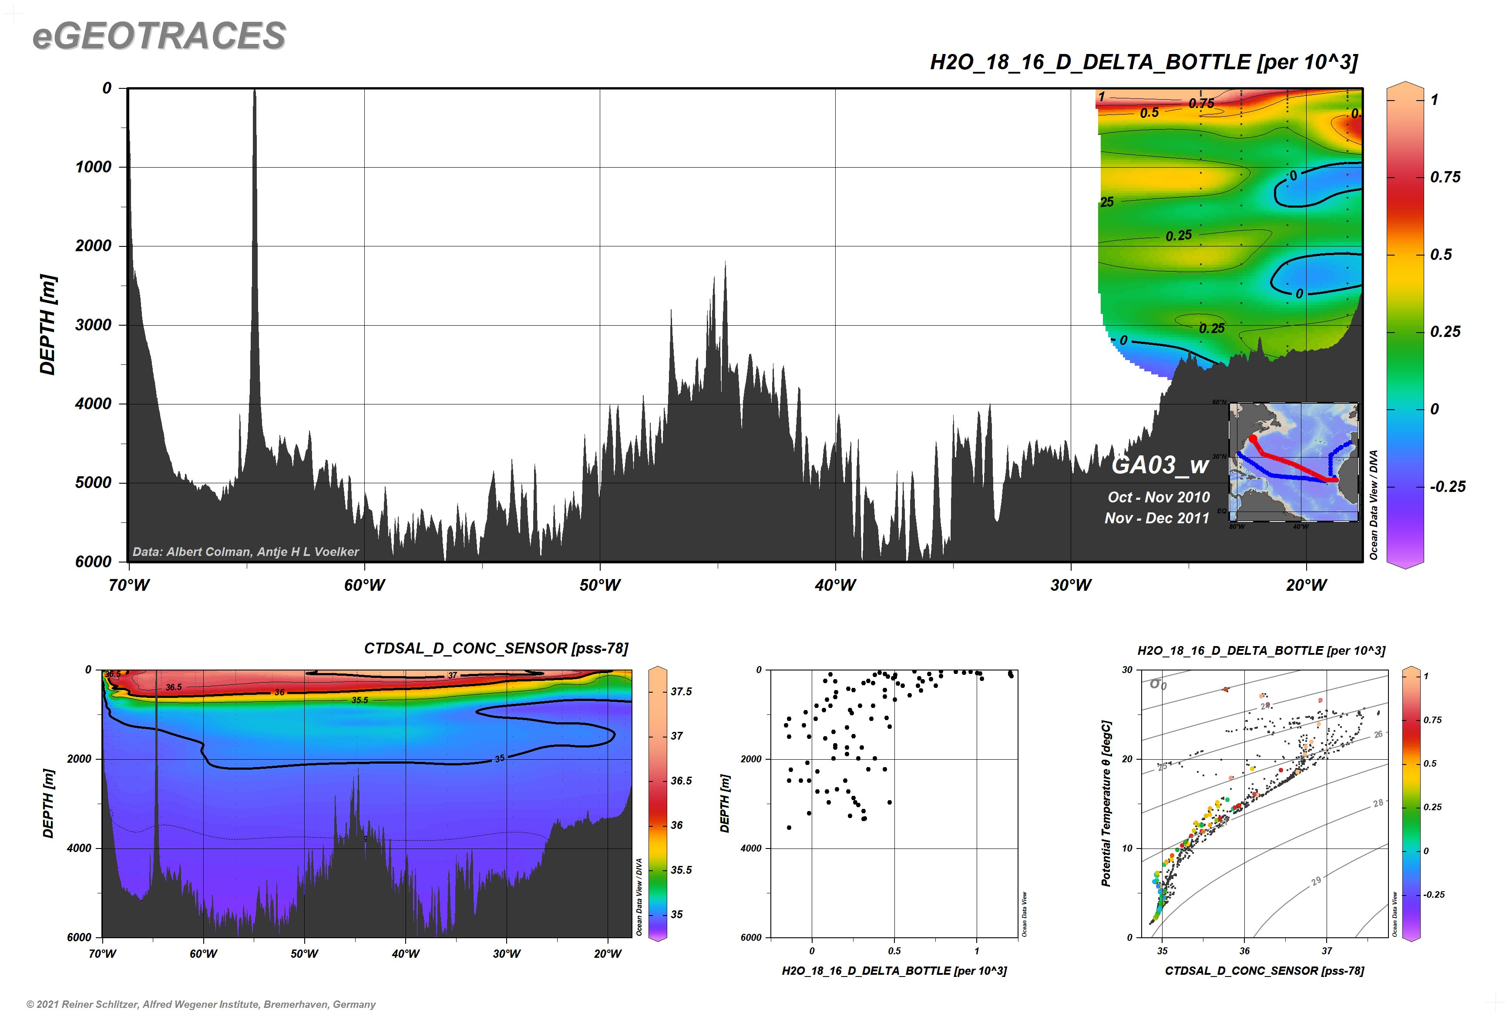Click the main DEPTH [m] axis label

48,324
